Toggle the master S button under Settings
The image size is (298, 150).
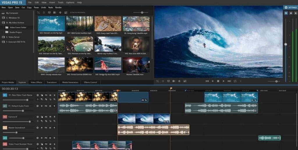tap(296, 13)
